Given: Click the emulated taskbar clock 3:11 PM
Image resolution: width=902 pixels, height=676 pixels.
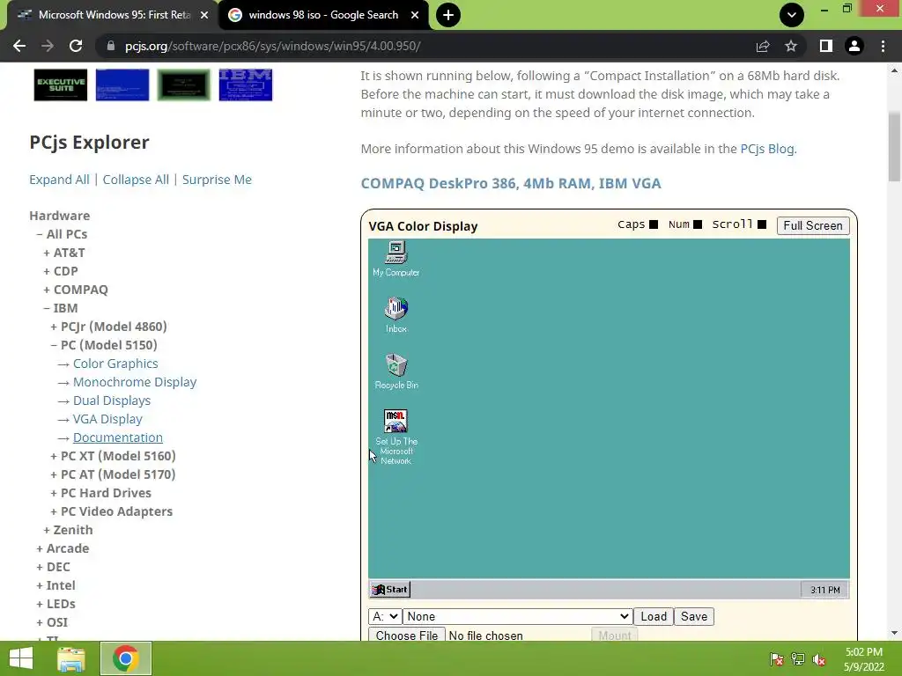Looking at the screenshot, I should coord(824,590).
